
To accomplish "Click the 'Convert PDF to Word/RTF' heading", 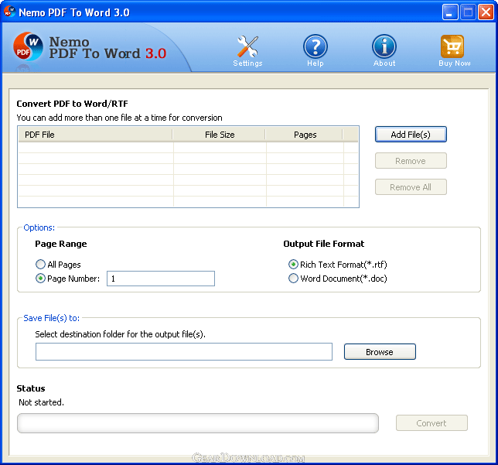I will point(73,104).
